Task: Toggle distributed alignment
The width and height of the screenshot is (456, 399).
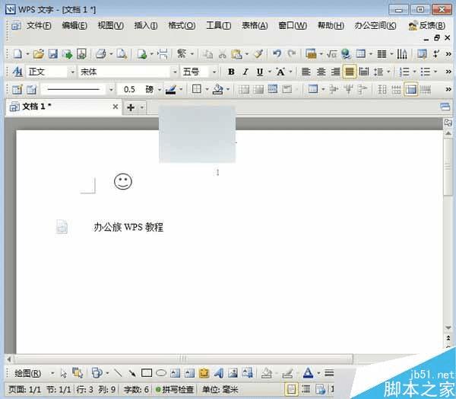Action: [364, 72]
